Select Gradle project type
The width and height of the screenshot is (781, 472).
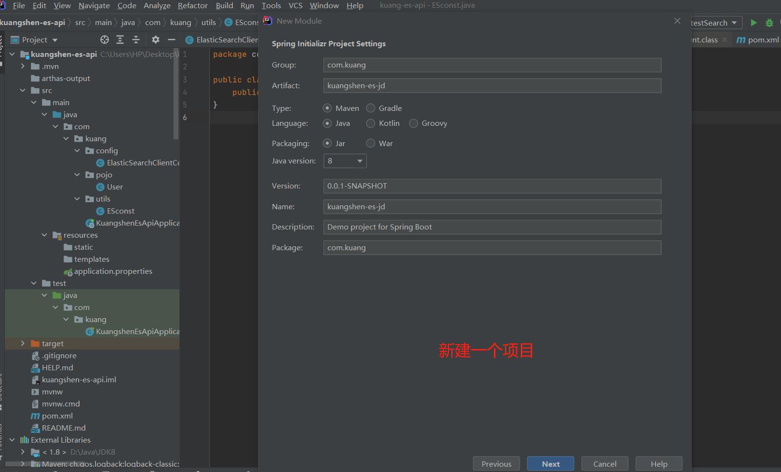[371, 108]
